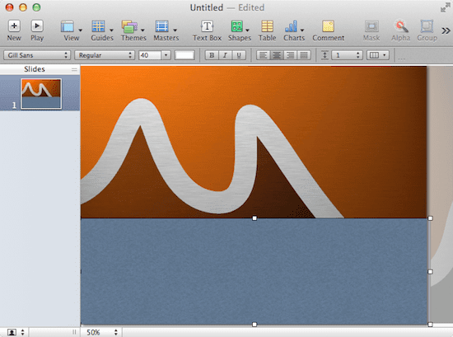Click the Charts toolbar icon
Screen dimensions: 453x337
(x=291, y=26)
